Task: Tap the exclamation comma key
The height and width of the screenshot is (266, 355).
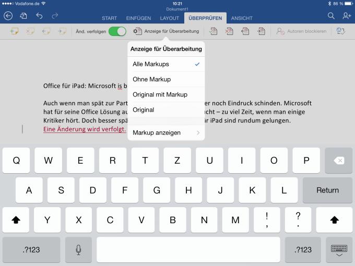Action: coord(267,220)
